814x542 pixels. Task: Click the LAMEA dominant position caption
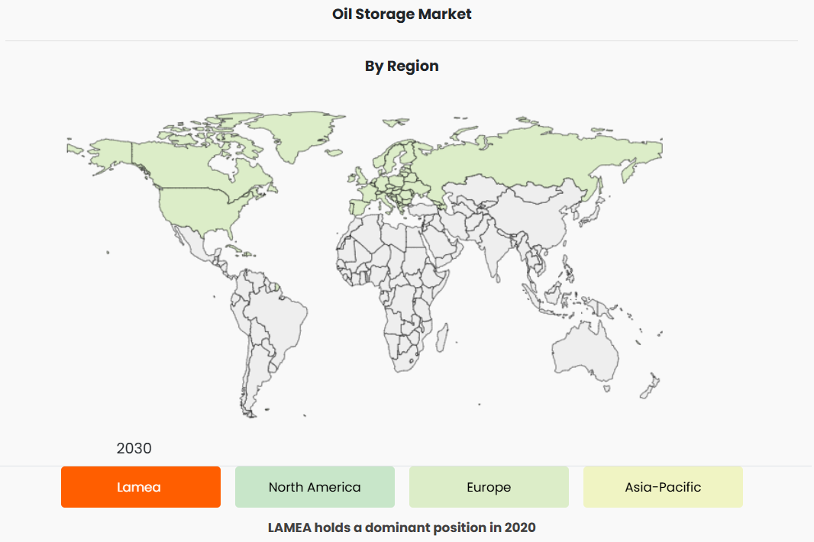pyautogui.click(x=402, y=527)
